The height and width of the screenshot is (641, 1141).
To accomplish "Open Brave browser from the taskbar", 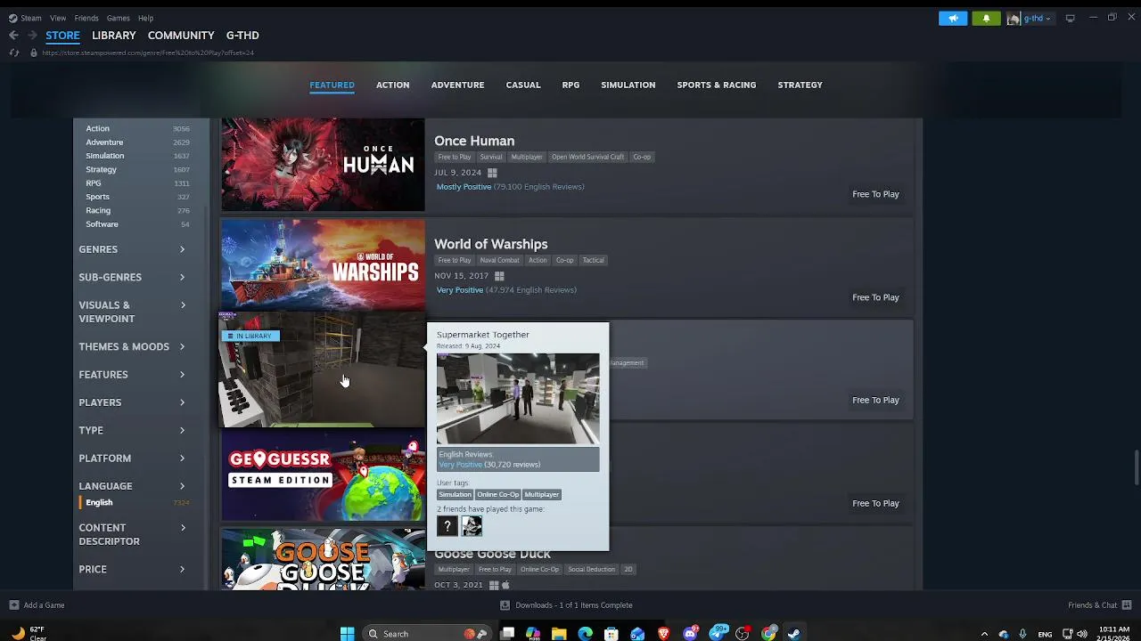I will point(663,634).
